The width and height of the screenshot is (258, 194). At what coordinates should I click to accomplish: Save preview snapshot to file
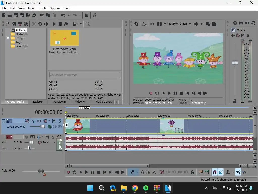point(214,24)
